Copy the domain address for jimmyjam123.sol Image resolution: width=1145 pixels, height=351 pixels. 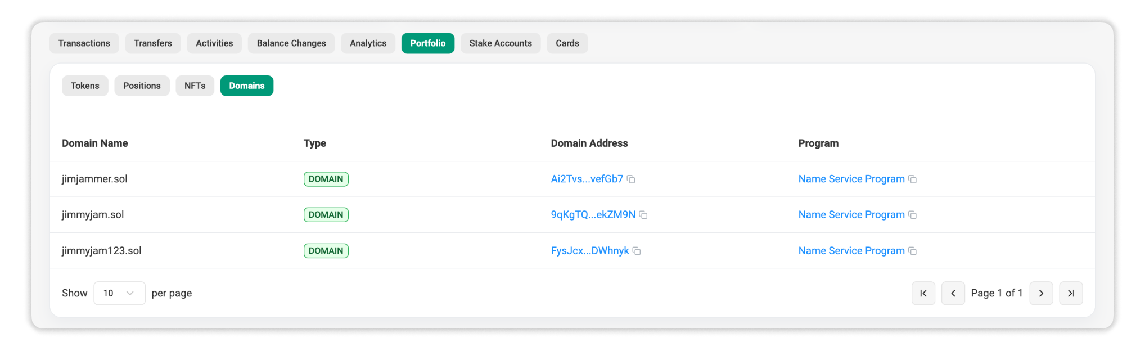pyautogui.click(x=636, y=251)
